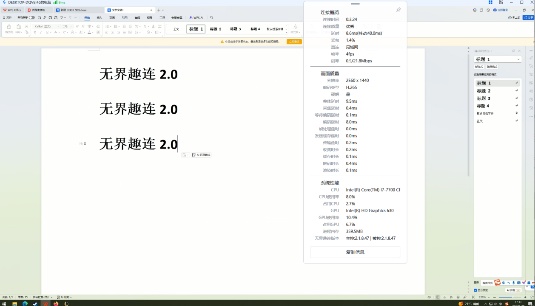The width and height of the screenshot is (535, 306).
Task: Open the 样式集 dropdown
Action: pyautogui.click(x=295, y=29)
